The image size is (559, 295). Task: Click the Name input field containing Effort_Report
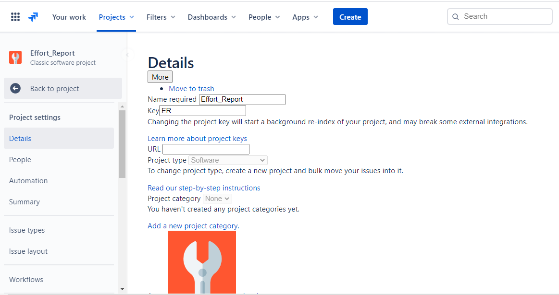pos(242,99)
